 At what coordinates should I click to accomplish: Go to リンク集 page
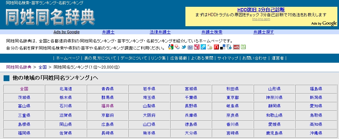tap(158, 58)
